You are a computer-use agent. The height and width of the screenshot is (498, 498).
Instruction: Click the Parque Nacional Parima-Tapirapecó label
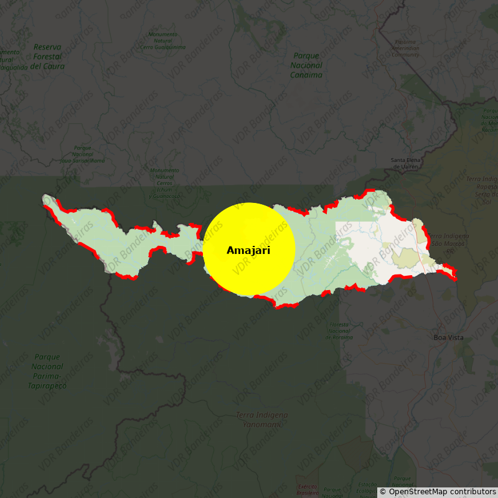click(x=47, y=371)
